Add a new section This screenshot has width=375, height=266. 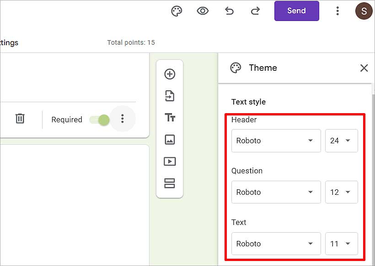pyautogui.click(x=170, y=183)
